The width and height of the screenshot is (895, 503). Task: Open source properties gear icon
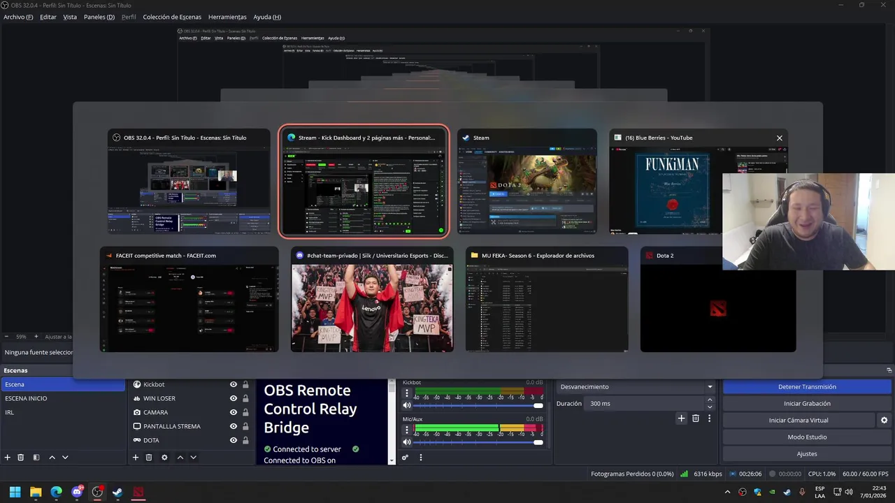pyautogui.click(x=164, y=458)
